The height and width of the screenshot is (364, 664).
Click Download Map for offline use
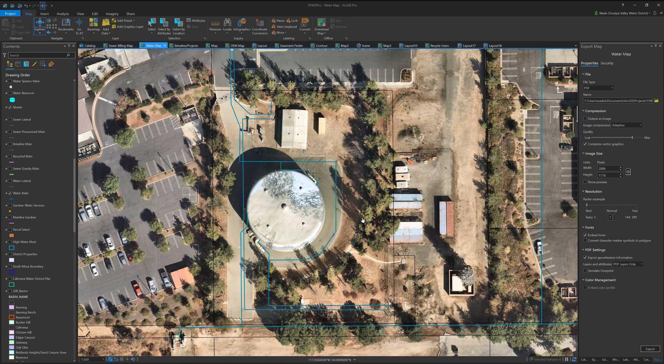coord(321,26)
